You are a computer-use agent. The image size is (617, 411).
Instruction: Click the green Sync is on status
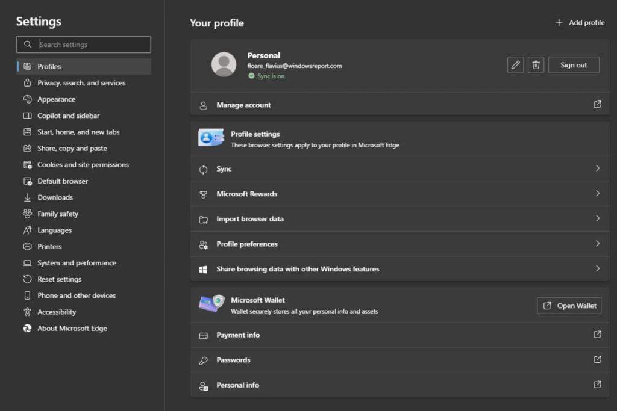click(x=266, y=76)
